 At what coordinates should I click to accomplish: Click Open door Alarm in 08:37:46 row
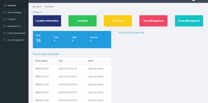click(95, 85)
